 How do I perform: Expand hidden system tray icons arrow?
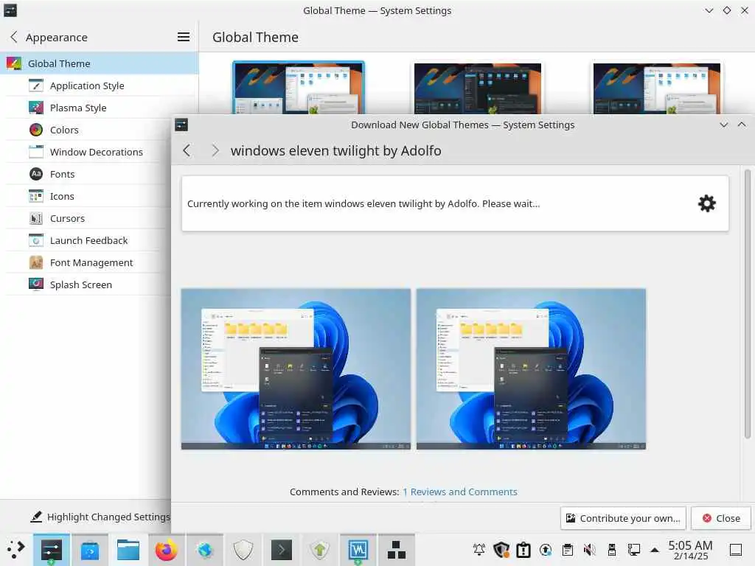point(655,549)
